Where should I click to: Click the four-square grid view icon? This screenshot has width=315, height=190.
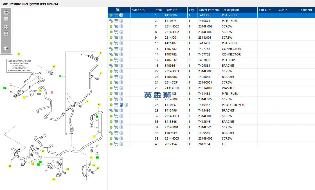tap(6, 27)
